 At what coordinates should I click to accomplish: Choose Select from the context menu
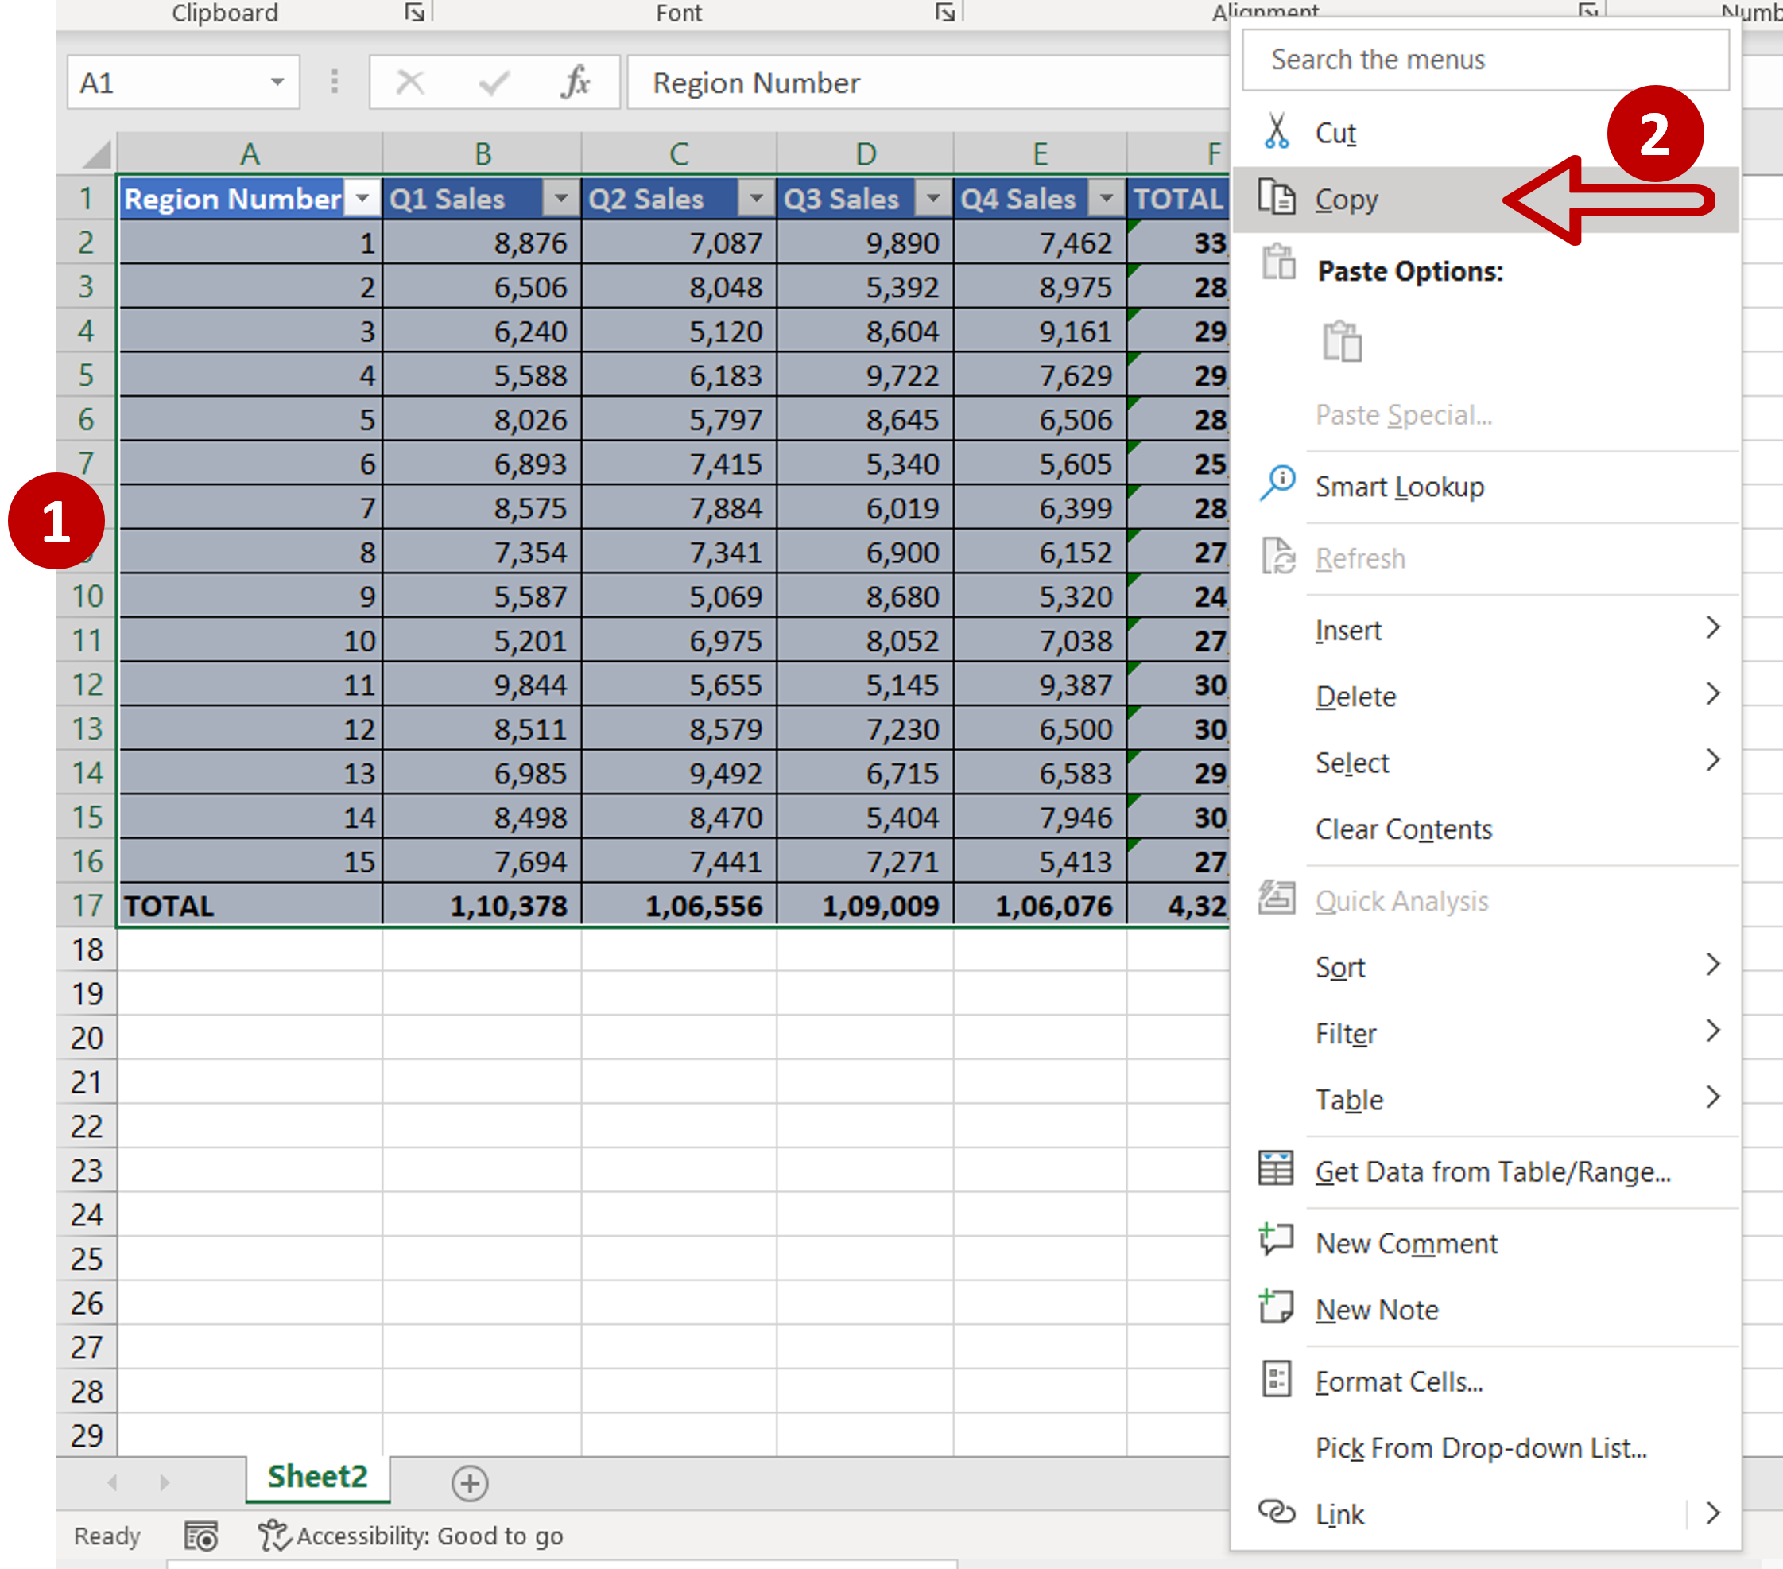coord(1486,763)
